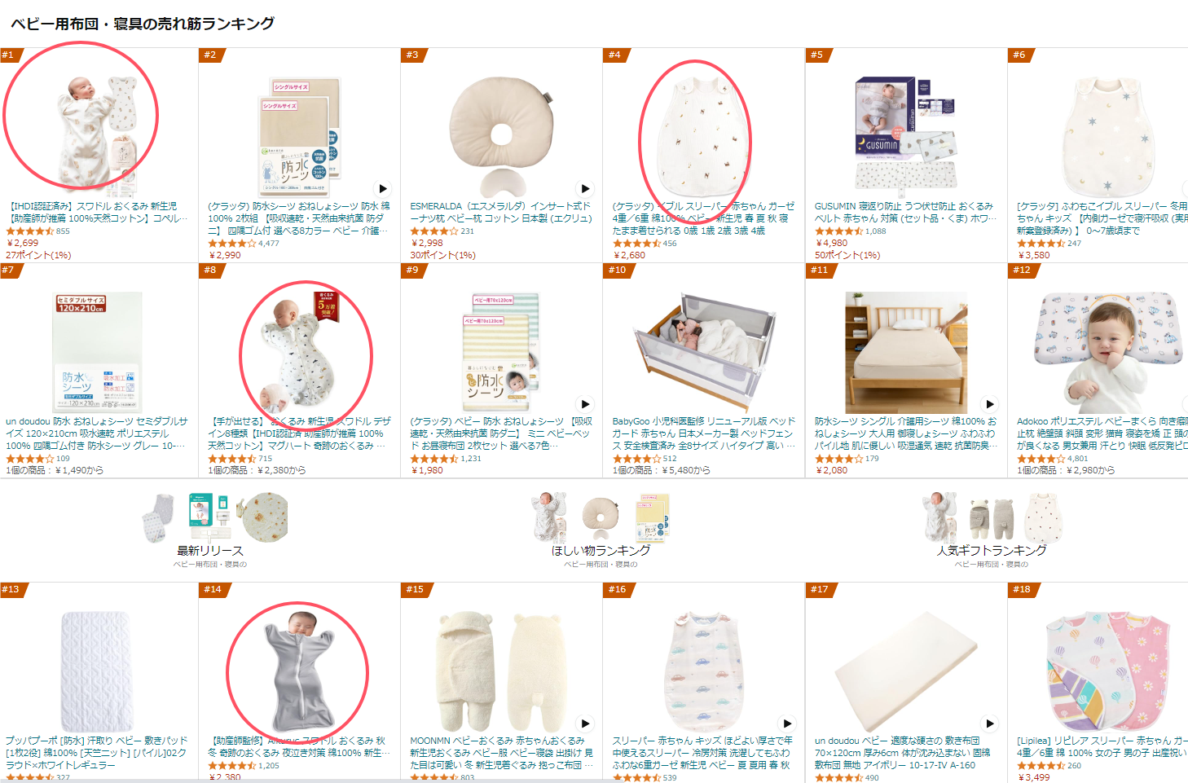Open GUSUMIN 寝返り防止 product title
This screenshot has height=783, width=1188.
click(x=904, y=213)
